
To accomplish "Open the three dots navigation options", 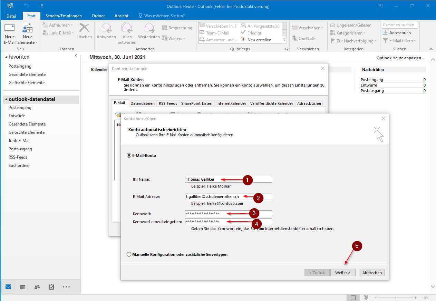I will pos(66,287).
